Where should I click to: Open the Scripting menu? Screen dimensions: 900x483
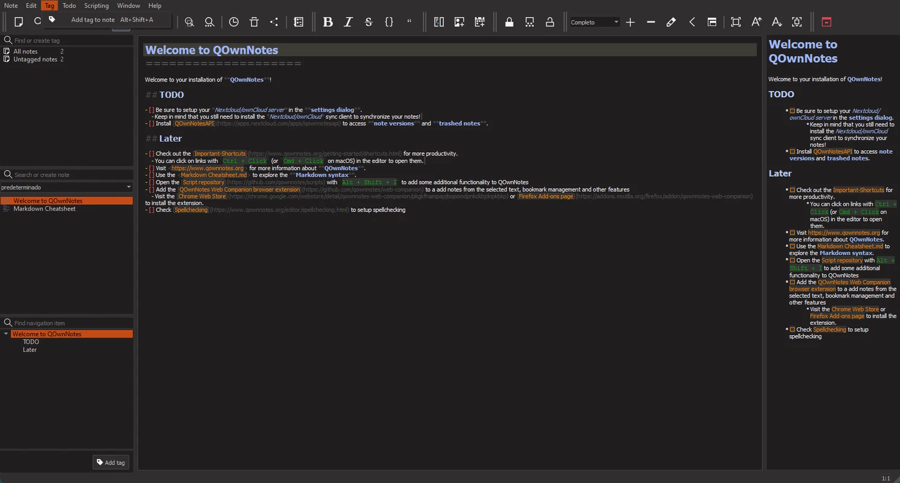pyautogui.click(x=97, y=5)
